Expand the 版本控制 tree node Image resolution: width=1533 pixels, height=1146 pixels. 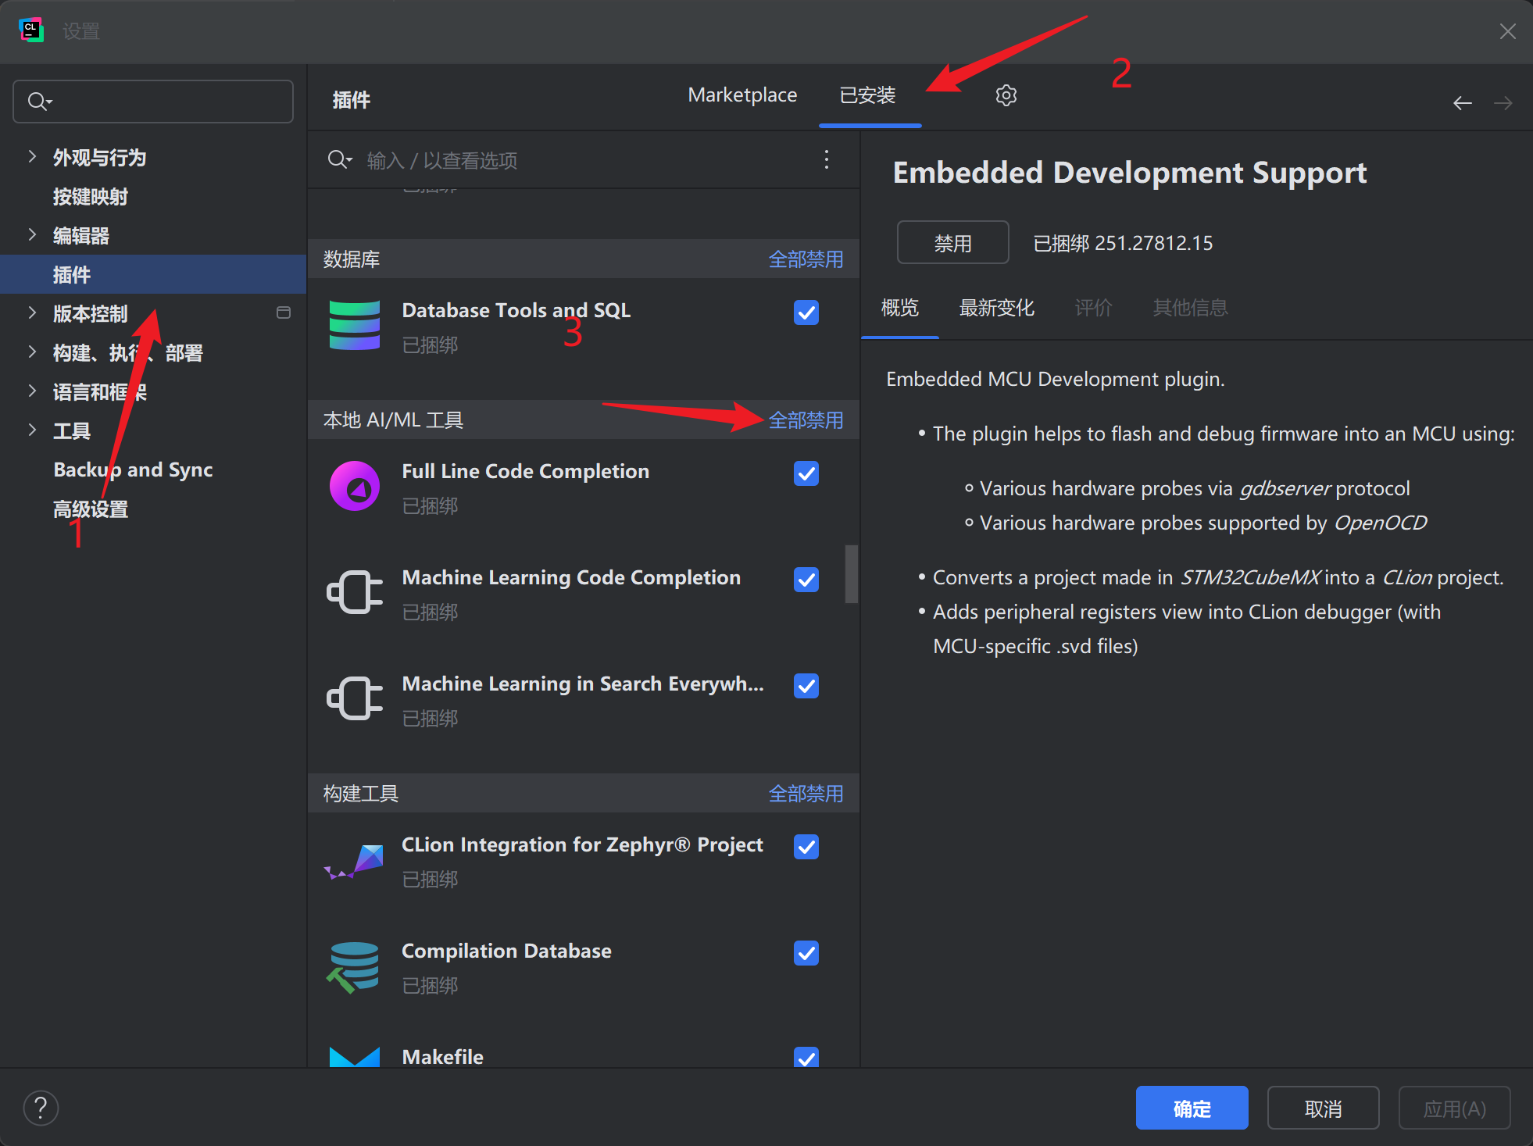click(x=32, y=312)
